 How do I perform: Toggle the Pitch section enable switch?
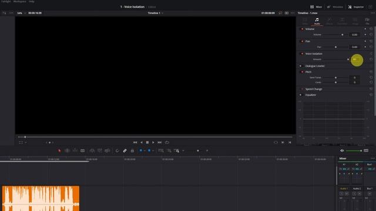(x=302, y=72)
